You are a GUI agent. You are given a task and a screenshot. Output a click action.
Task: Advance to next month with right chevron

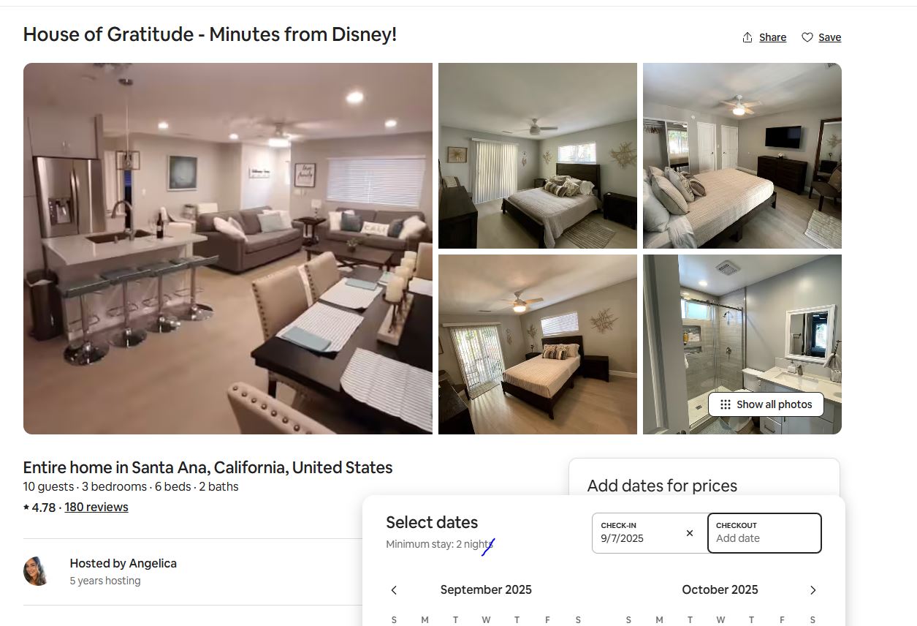pyautogui.click(x=813, y=590)
